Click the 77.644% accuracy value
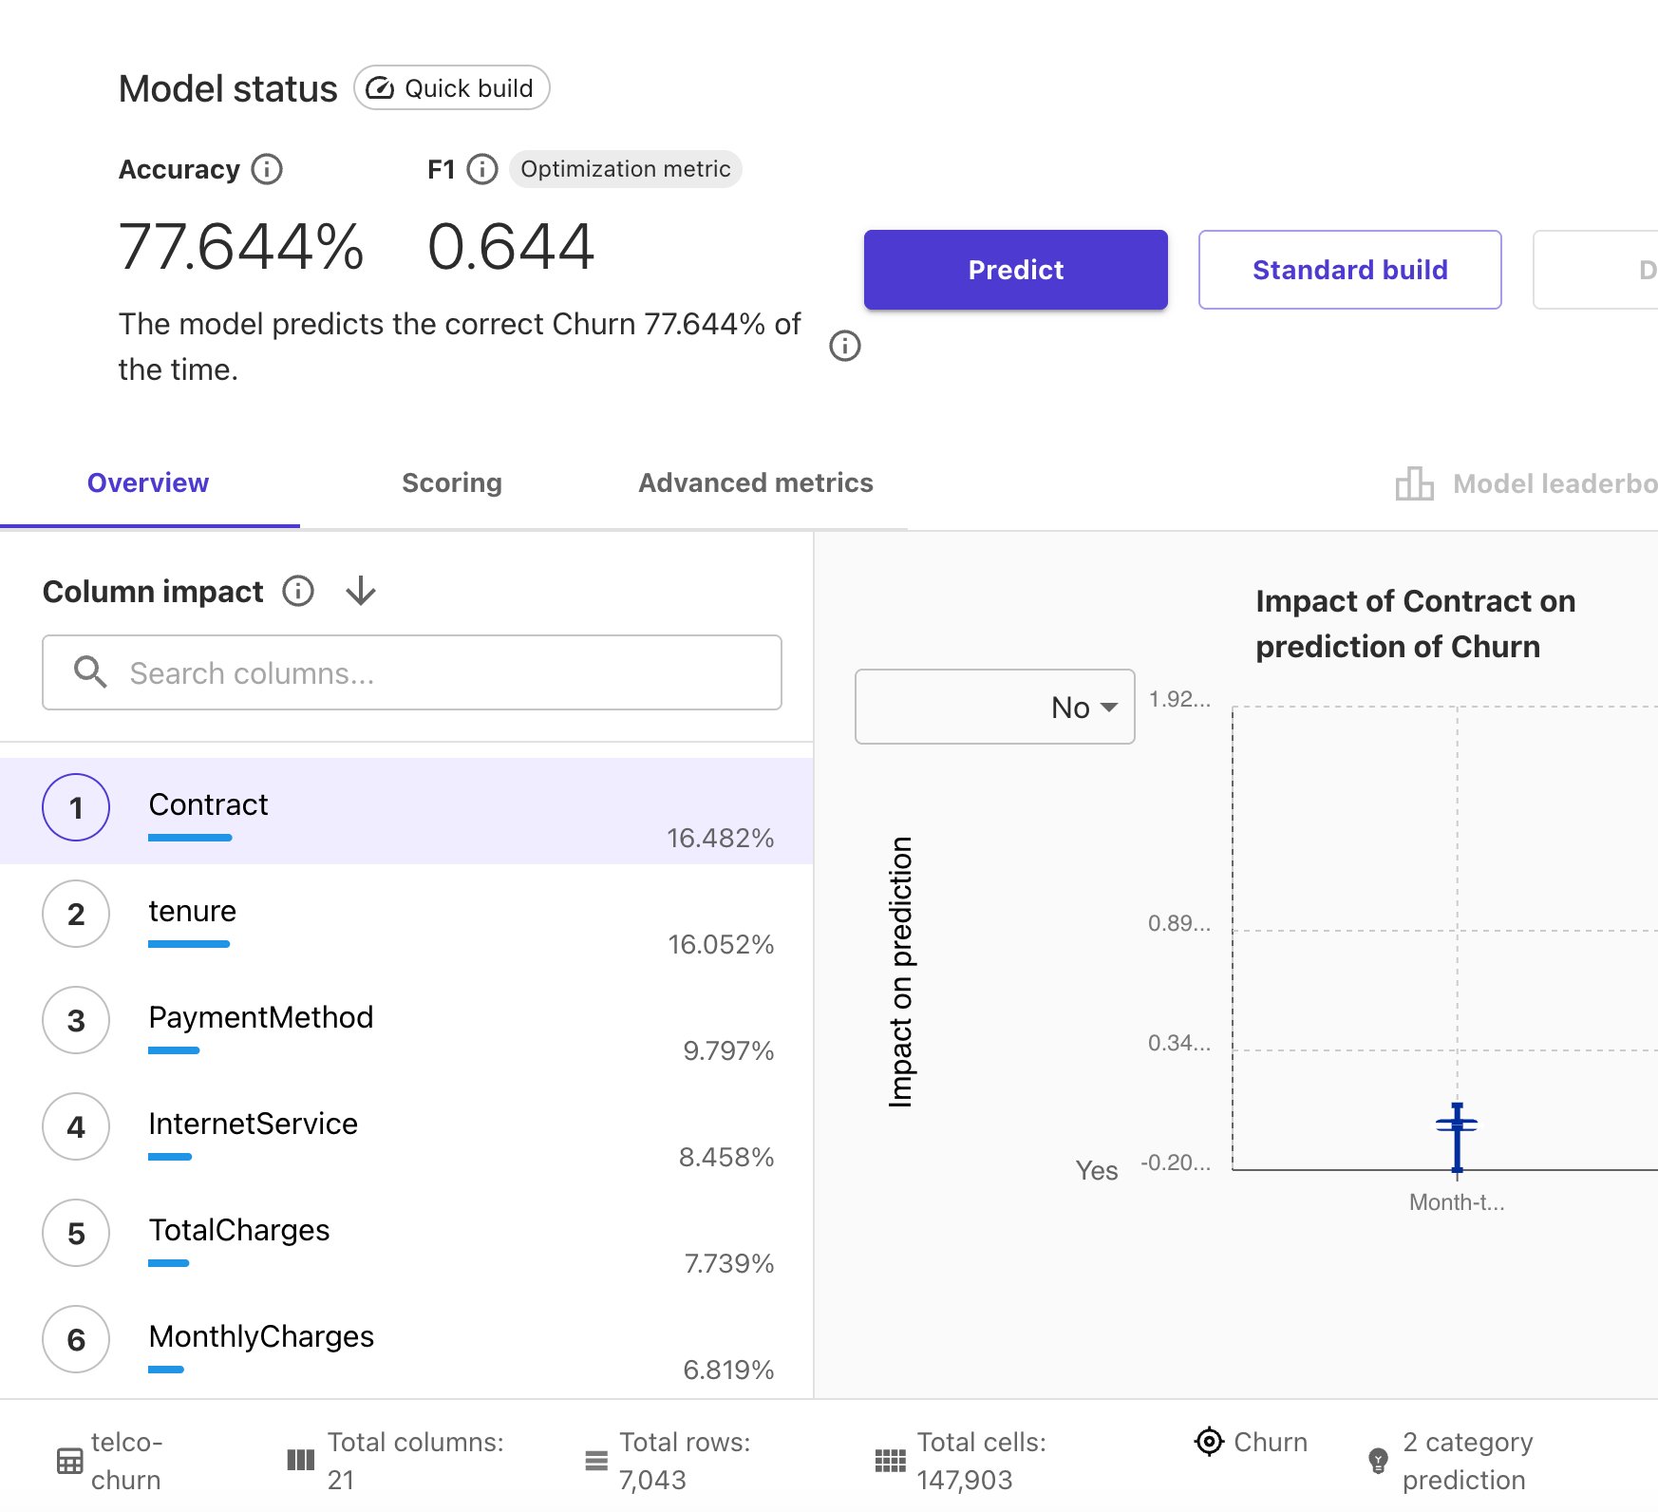The width and height of the screenshot is (1658, 1512). [x=241, y=247]
